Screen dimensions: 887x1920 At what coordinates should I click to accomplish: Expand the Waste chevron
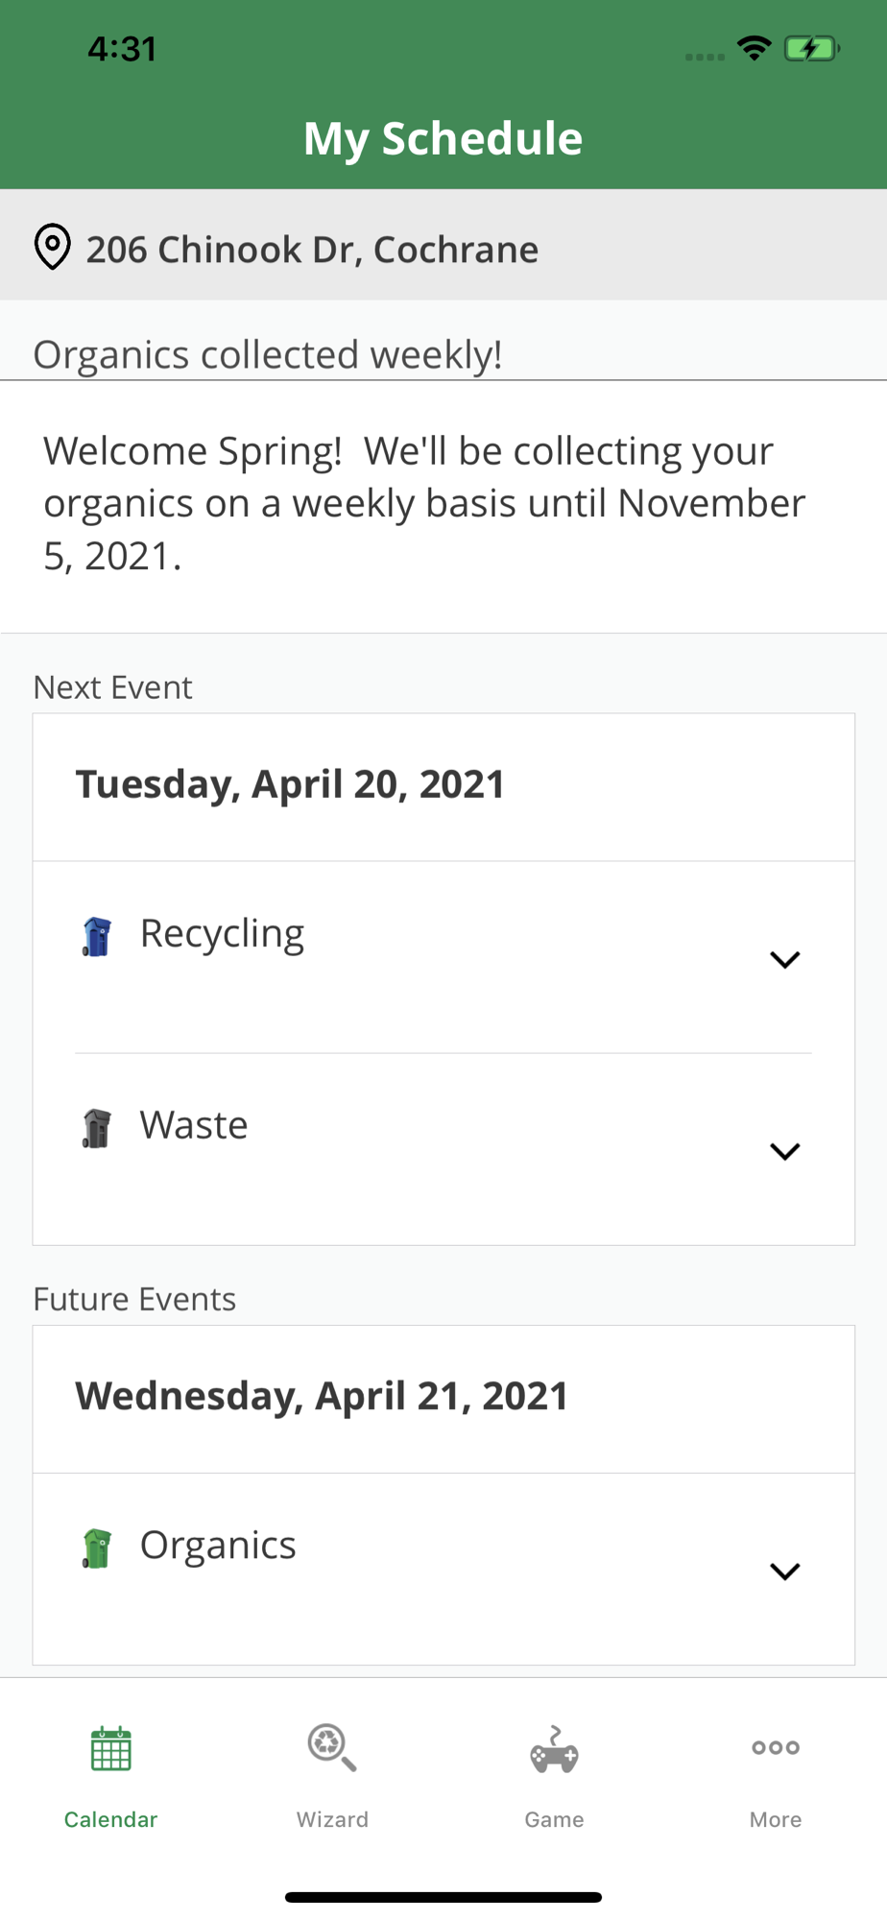point(785,1151)
